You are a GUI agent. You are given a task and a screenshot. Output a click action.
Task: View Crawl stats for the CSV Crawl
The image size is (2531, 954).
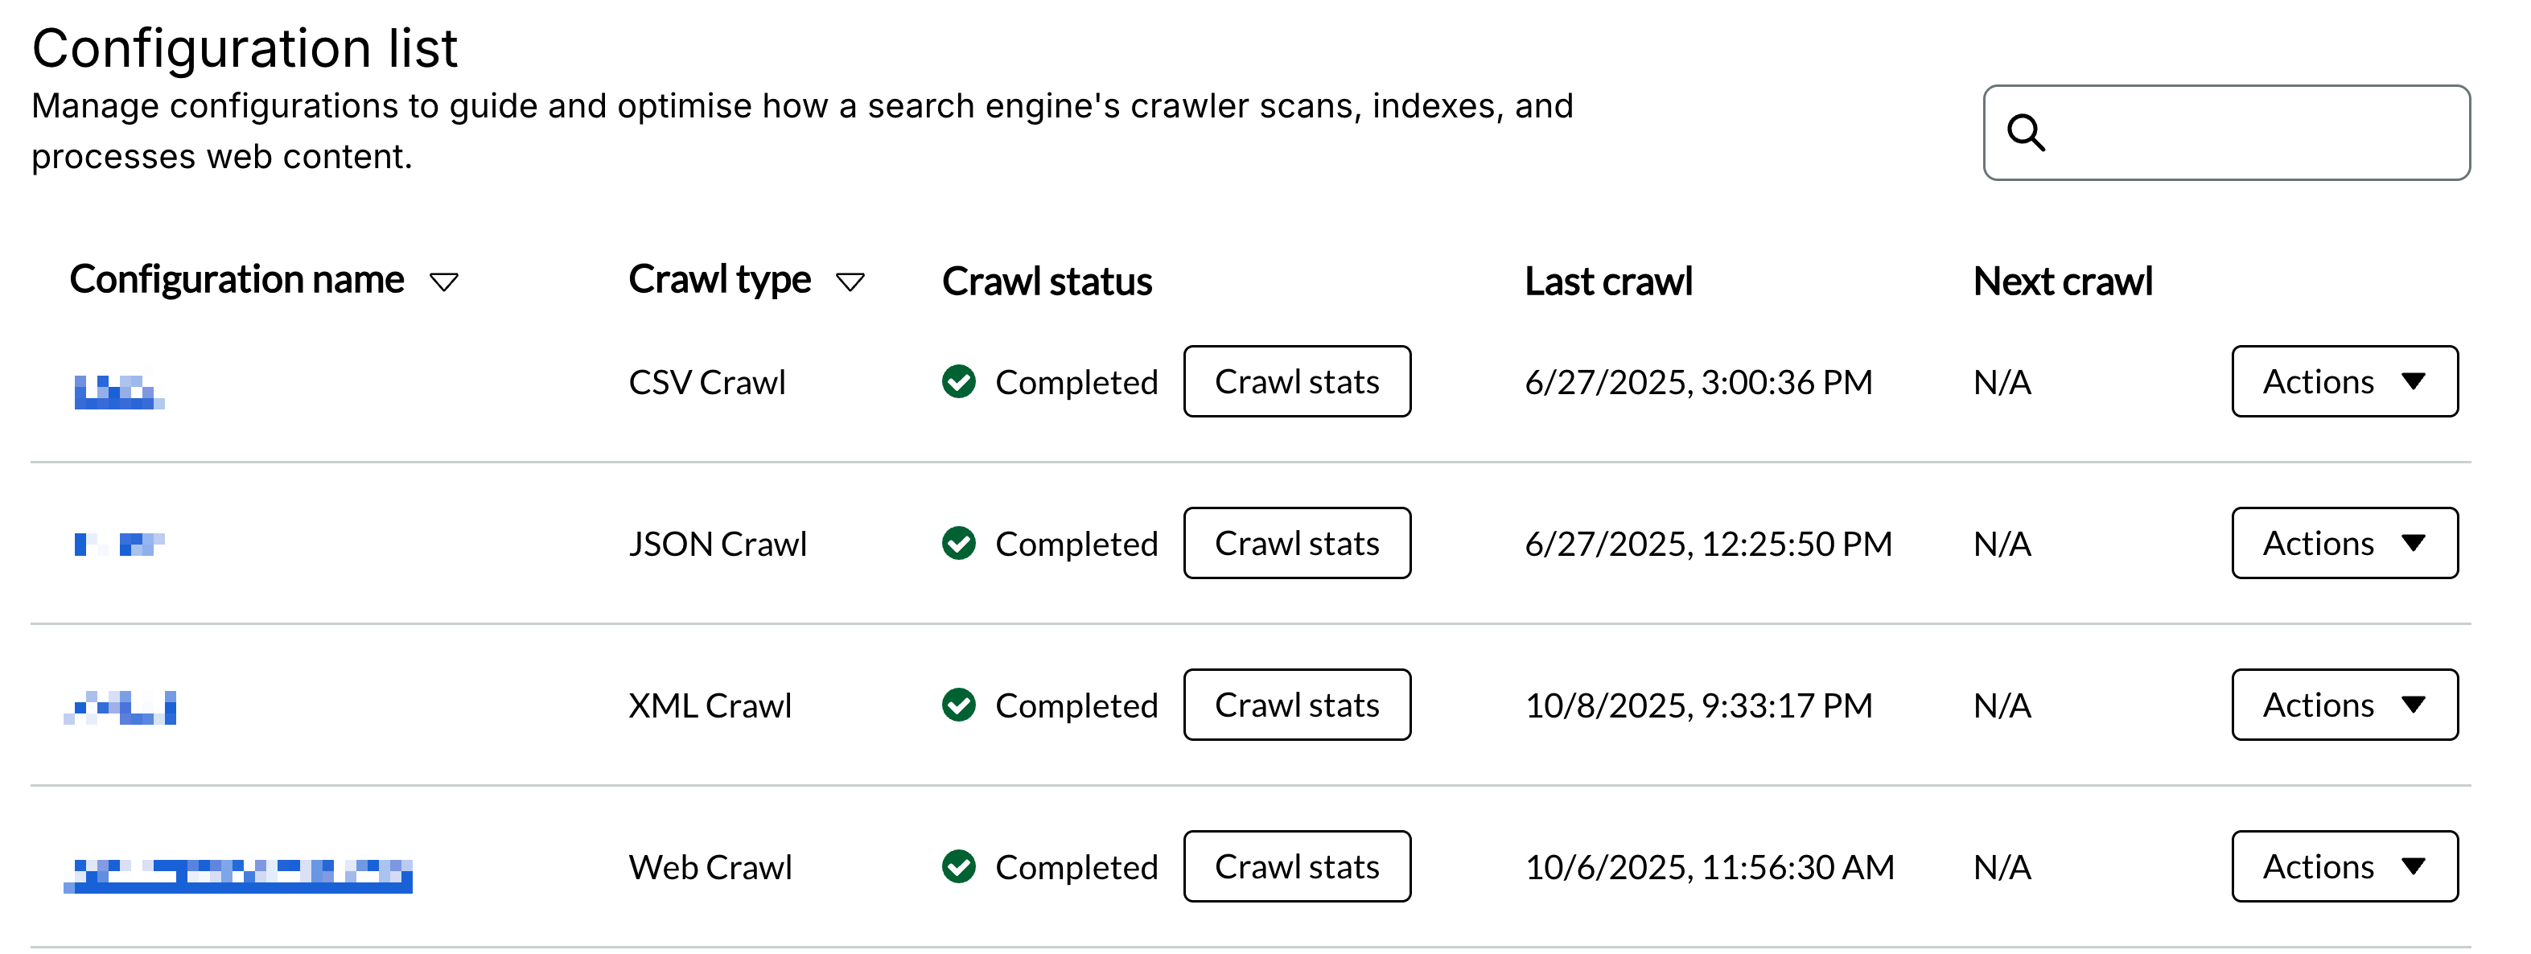tap(1296, 381)
